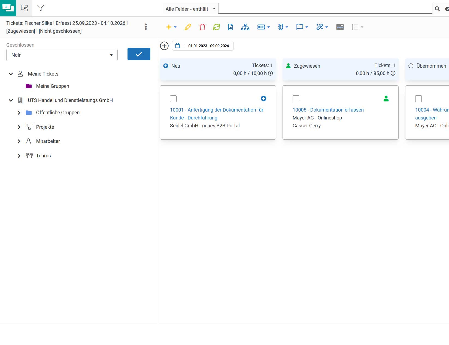
Task: Open the traffic light status dropdown
Action: [x=283, y=27]
